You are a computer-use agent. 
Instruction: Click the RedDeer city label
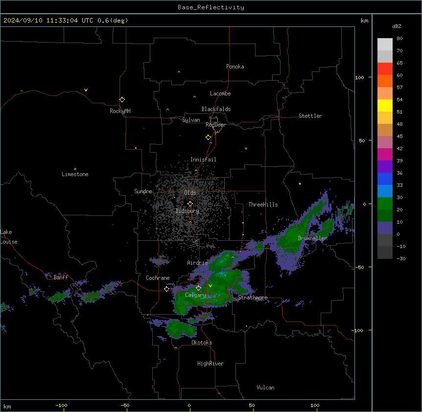coord(215,125)
